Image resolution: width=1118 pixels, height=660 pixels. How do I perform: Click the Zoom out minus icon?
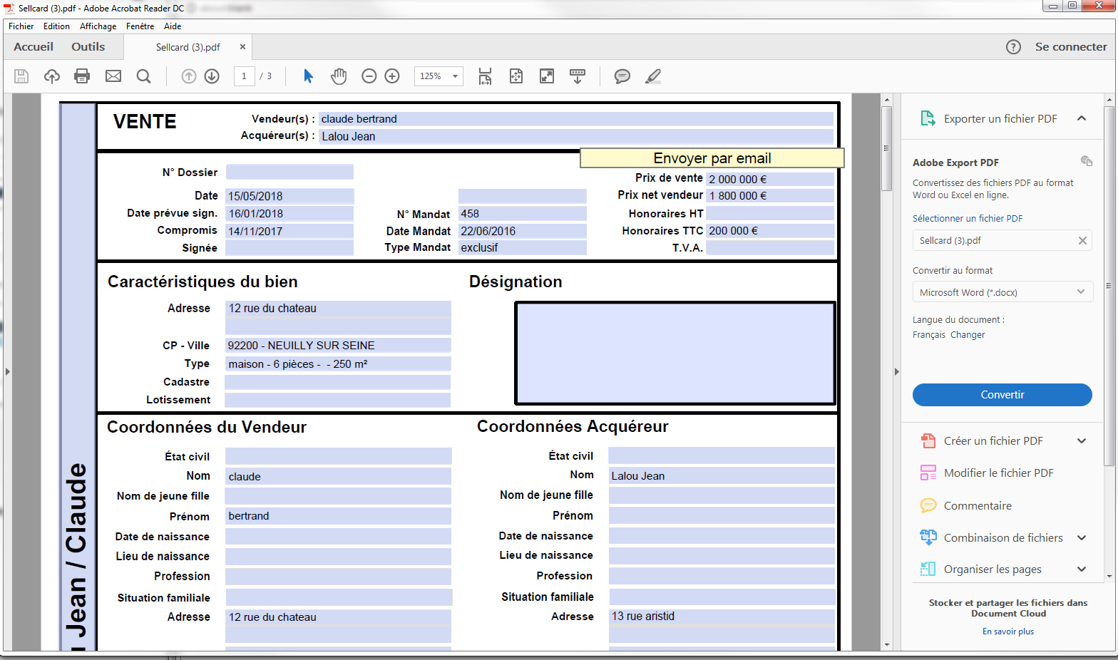[x=369, y=76]
